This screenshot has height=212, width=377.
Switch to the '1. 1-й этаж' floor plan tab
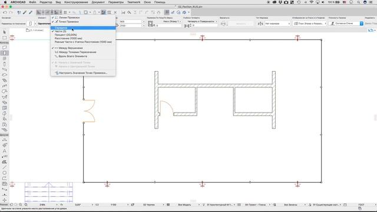point(35,30)
